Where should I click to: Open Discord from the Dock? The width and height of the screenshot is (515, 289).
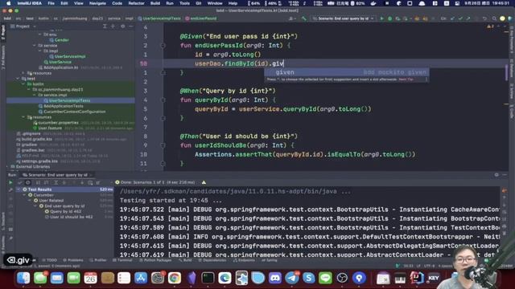point(275,278)
